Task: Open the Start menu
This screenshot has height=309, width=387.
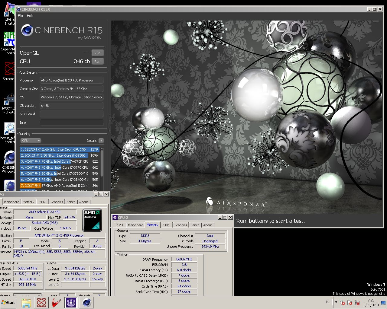Action: coord(8,303)
